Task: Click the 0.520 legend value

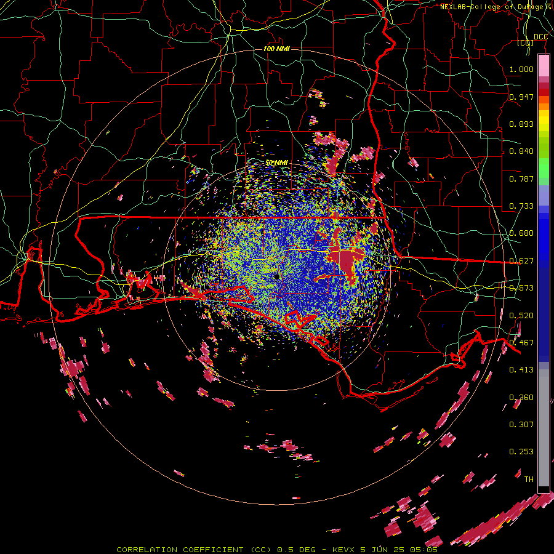Action: click(x=521, y=316)
